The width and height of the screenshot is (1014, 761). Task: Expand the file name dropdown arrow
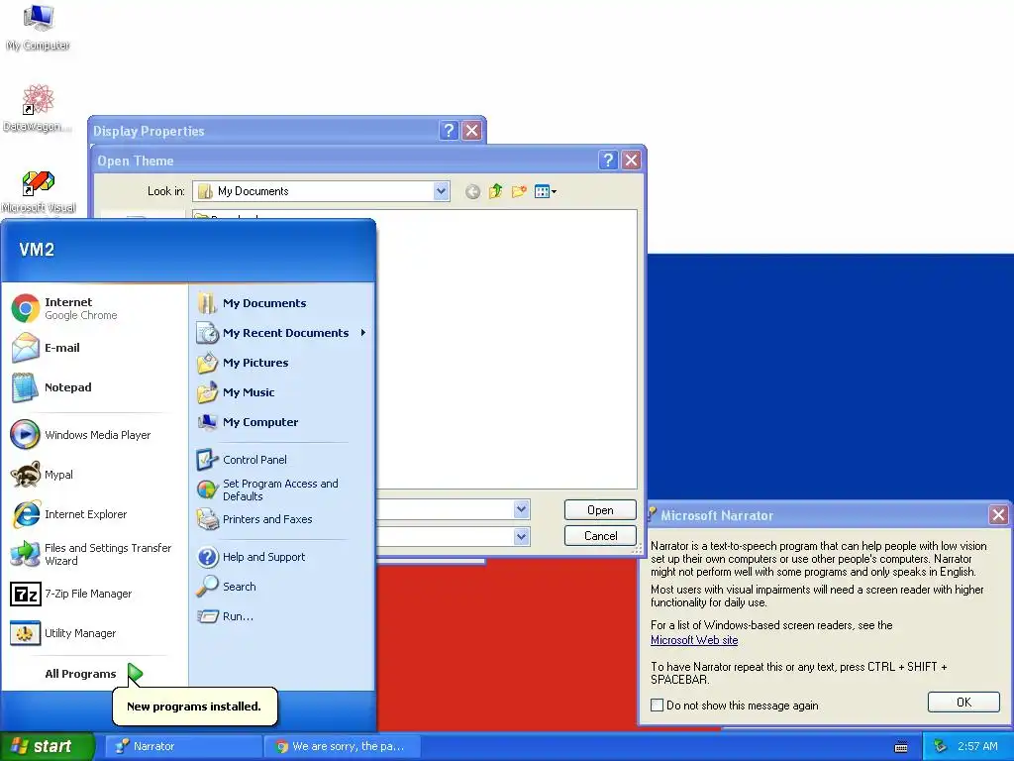tap(521, 509)
